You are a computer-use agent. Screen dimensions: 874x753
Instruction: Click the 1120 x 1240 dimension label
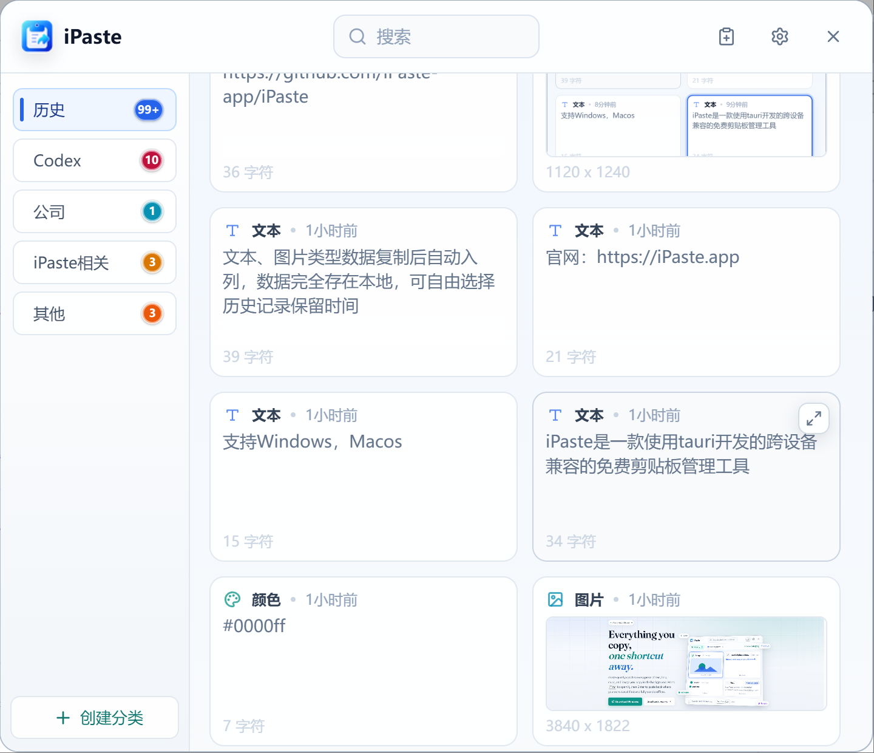click(588, 172)
